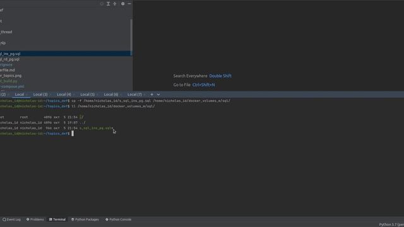Close the Local (6) terminal tab

(121, 95)
